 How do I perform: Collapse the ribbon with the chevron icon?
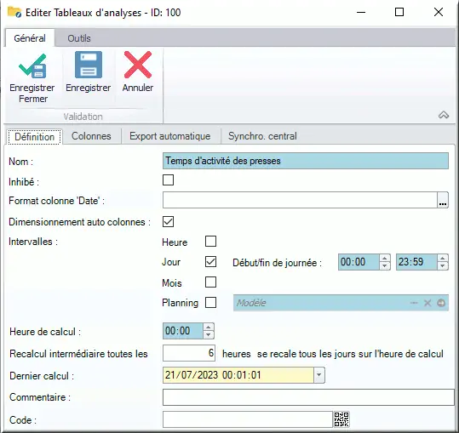444,115
